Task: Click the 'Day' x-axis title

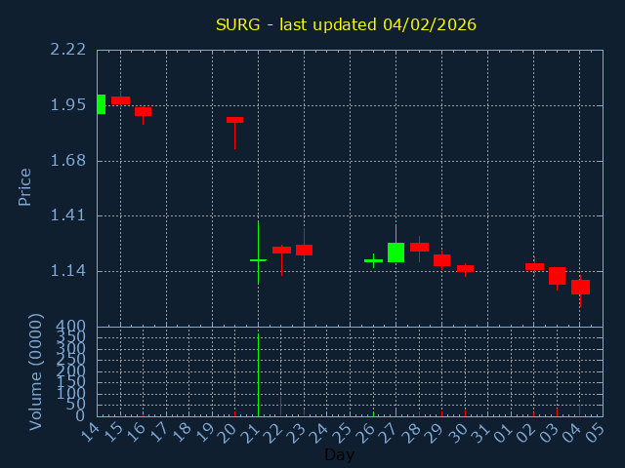Action: pos(339,454)
